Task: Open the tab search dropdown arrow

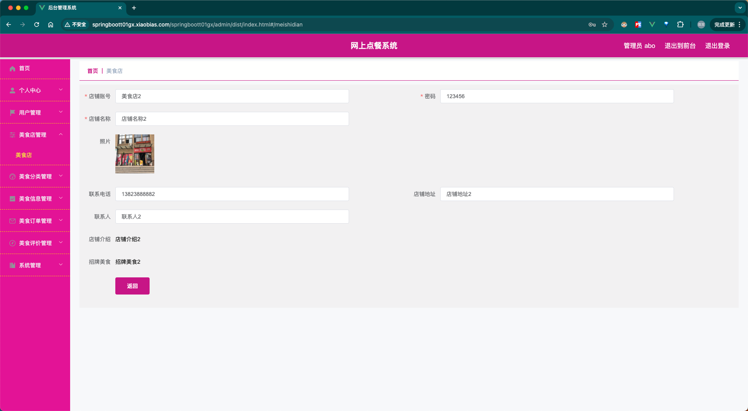Action: coord(740,8)
